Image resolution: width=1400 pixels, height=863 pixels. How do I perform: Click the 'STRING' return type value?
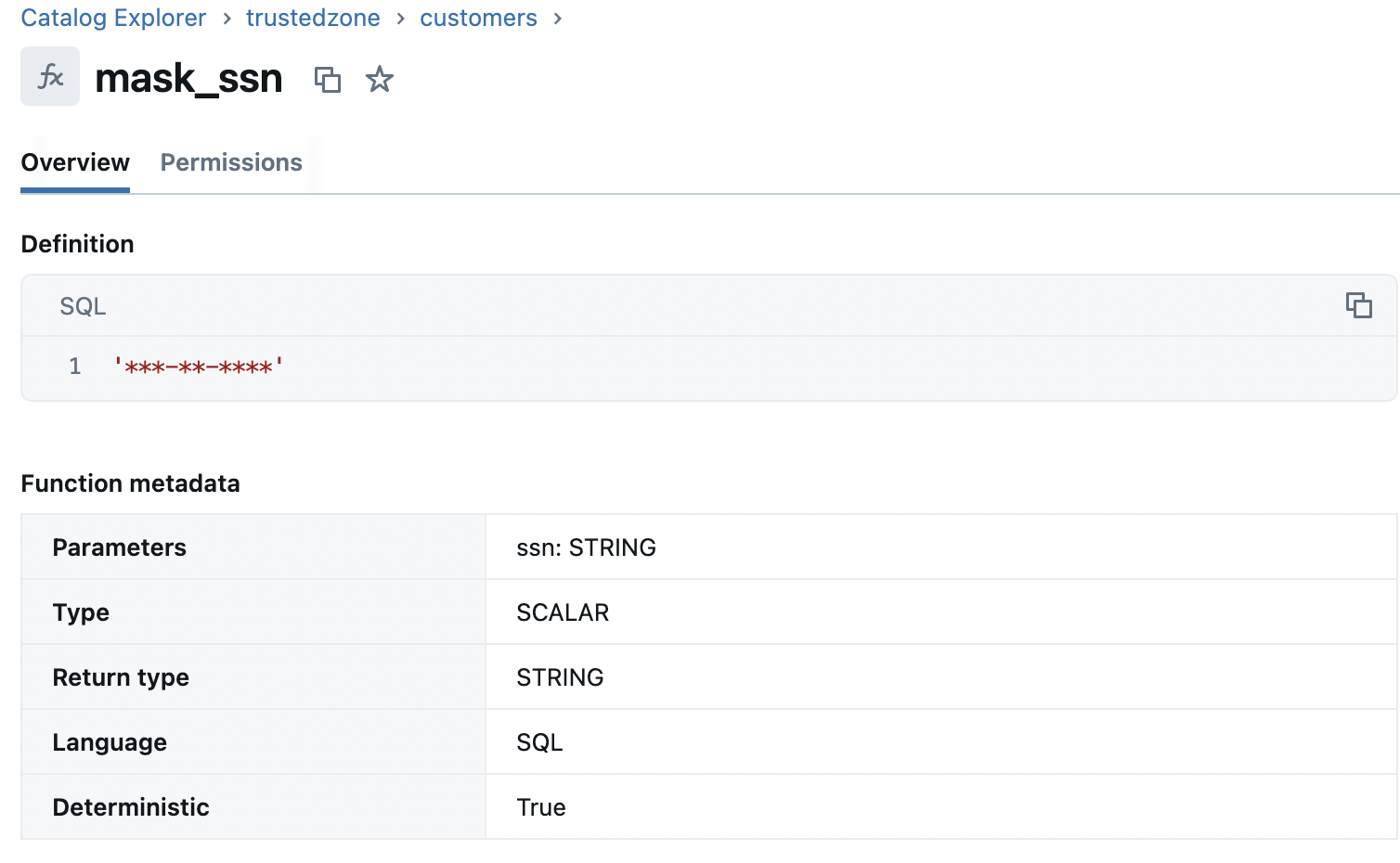(x=560, y=677)
